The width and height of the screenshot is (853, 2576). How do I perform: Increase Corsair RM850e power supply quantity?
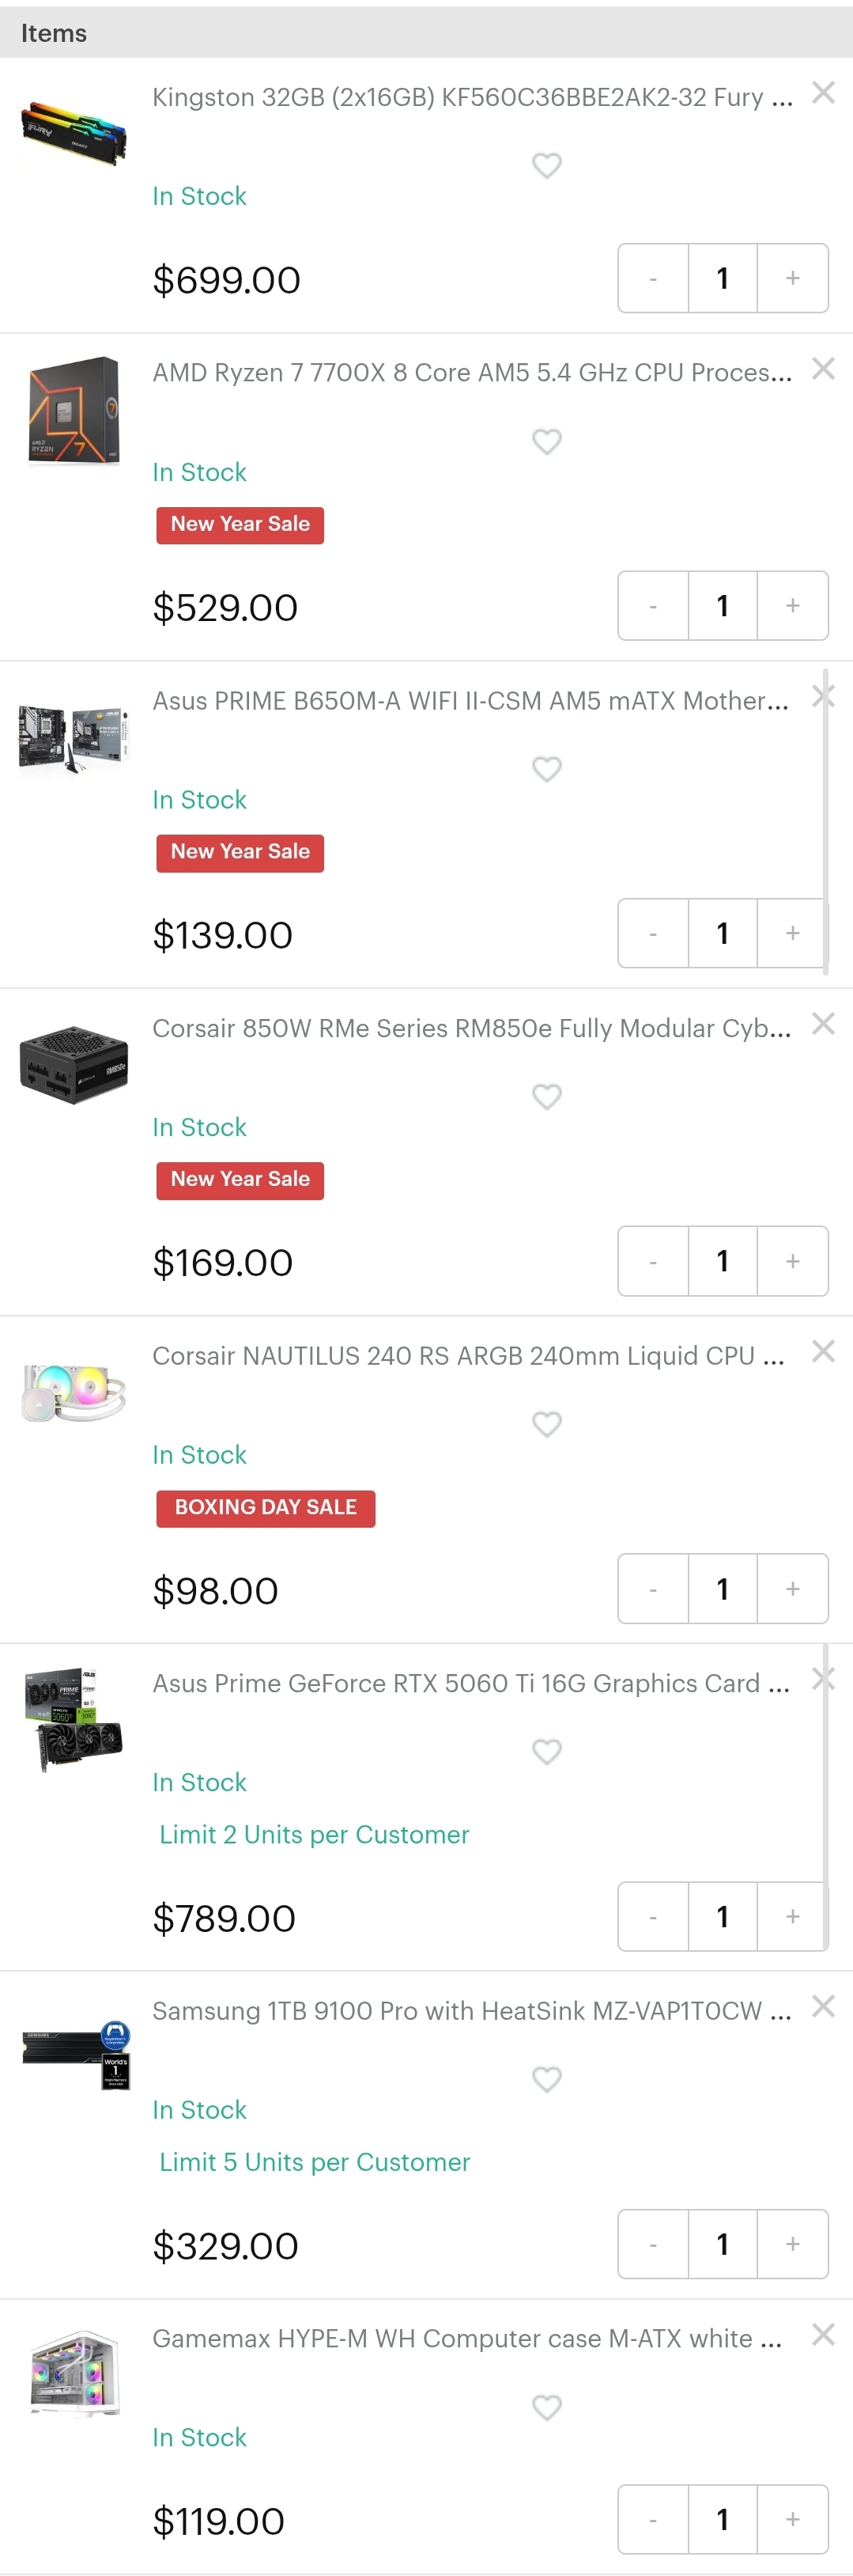[x=792, y=1261]
